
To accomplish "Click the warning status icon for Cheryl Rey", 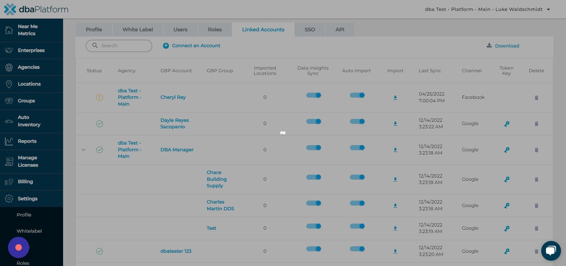I will pyautogui.click(x=100, y=97).
